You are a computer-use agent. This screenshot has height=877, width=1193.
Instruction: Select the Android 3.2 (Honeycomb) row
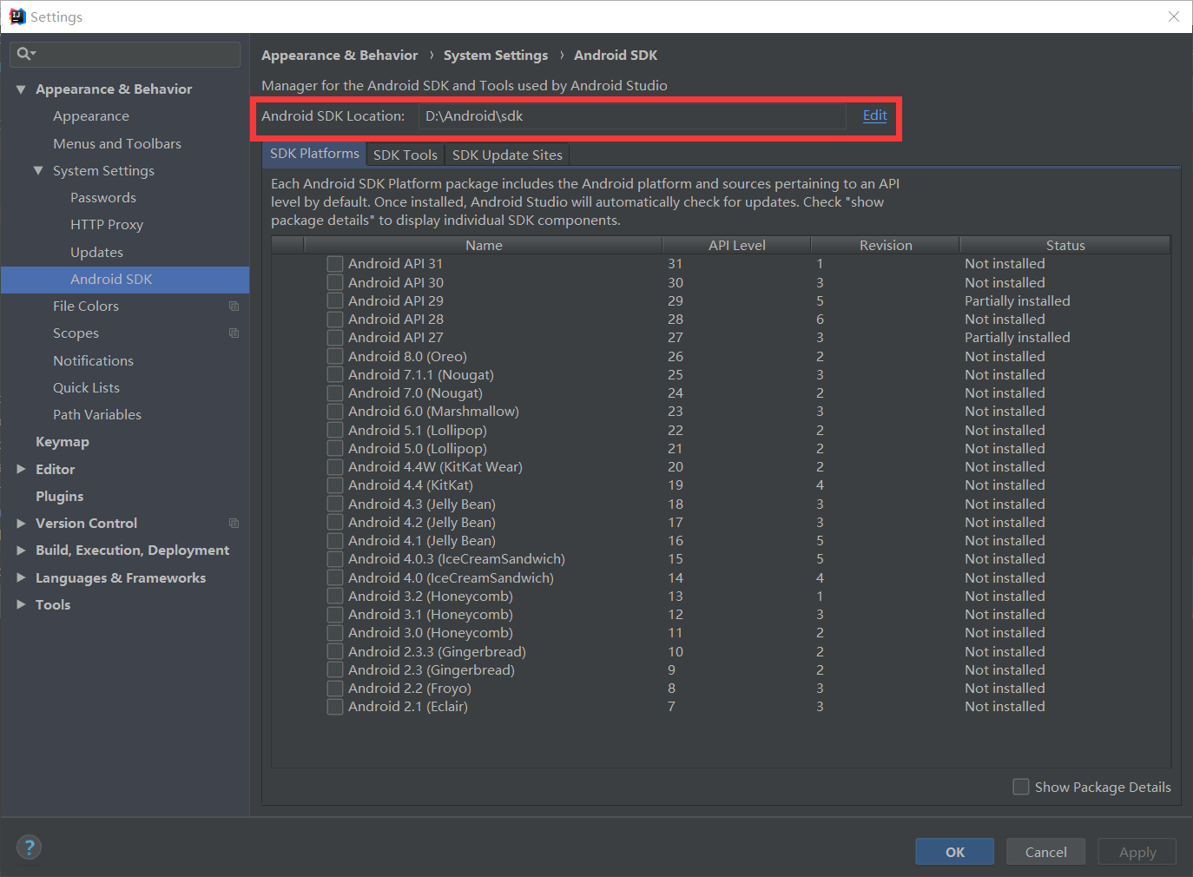(x=721, y=596)
